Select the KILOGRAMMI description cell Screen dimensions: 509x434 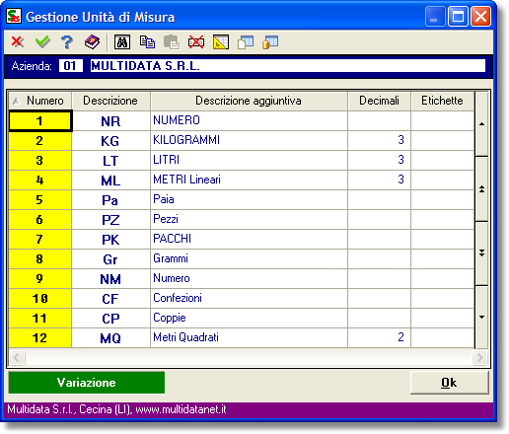point(249,140)
